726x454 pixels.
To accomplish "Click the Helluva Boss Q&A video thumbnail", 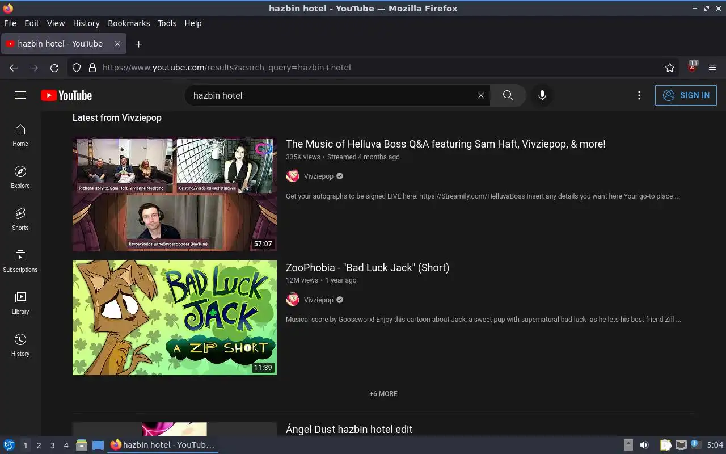I will point(175,194).
